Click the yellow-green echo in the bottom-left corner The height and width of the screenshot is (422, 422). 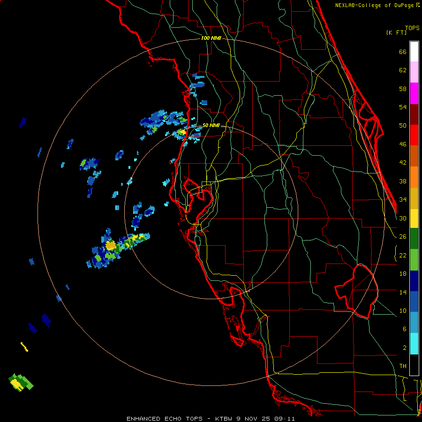[x=21, y=383]
